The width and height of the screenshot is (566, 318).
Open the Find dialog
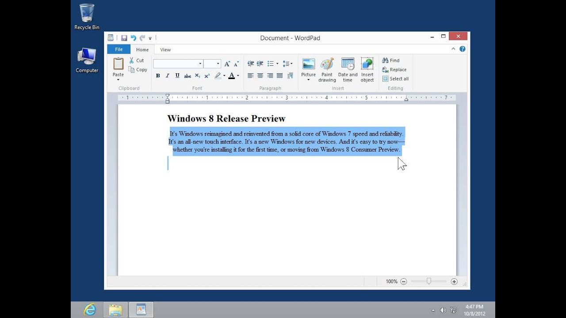pyautogui.click(x=391, y=61)
